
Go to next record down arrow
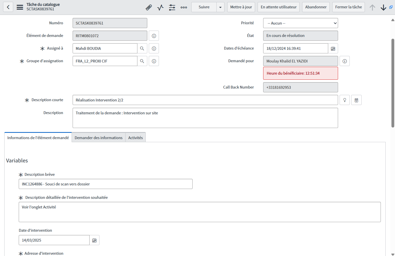(383, 7)
